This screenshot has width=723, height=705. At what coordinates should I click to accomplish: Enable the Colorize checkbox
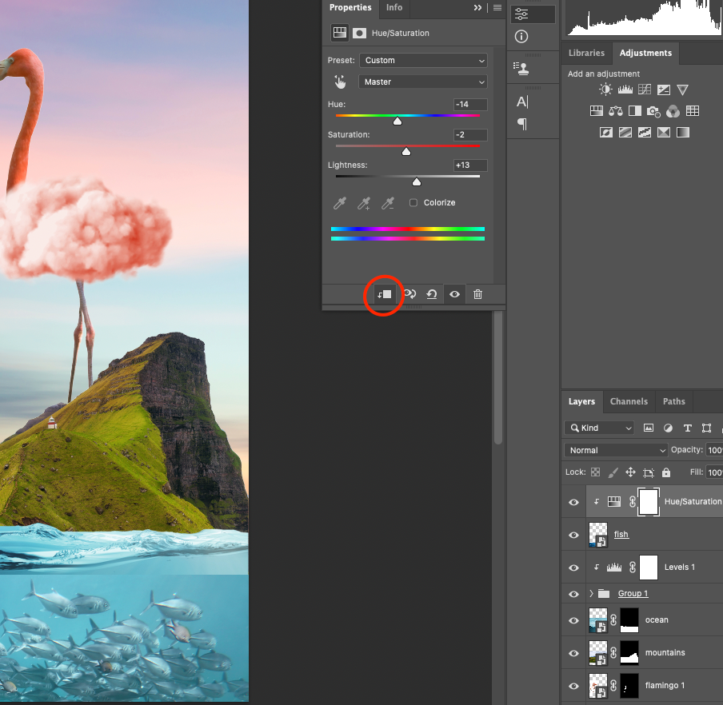(413, 203)
